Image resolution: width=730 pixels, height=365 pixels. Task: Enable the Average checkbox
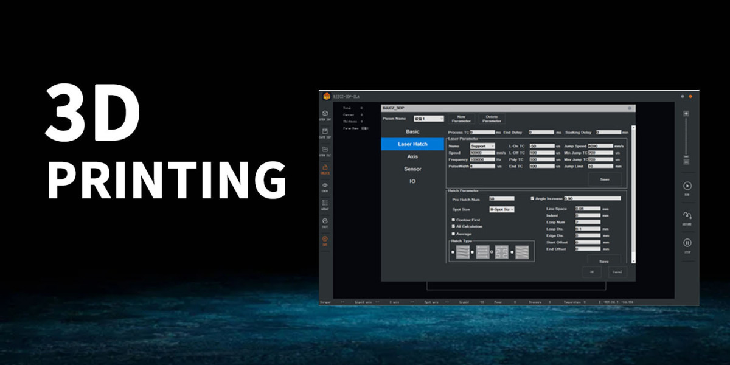[453, 233]
